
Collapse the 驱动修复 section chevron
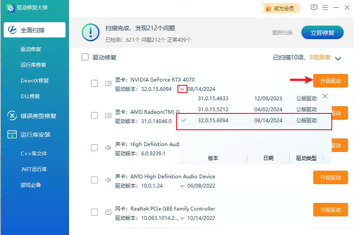click(338, 59)
